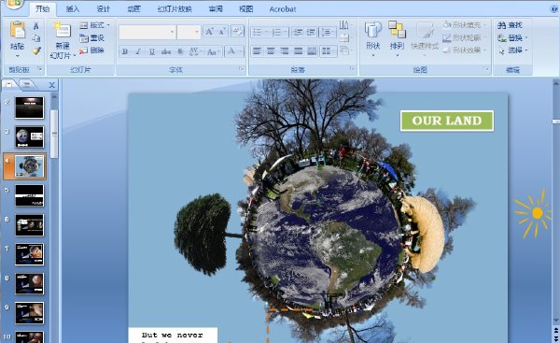The height and width of the screenshot is (343, 560).
Task: Reset the slide with 重设
Action: tap(91, 38)
